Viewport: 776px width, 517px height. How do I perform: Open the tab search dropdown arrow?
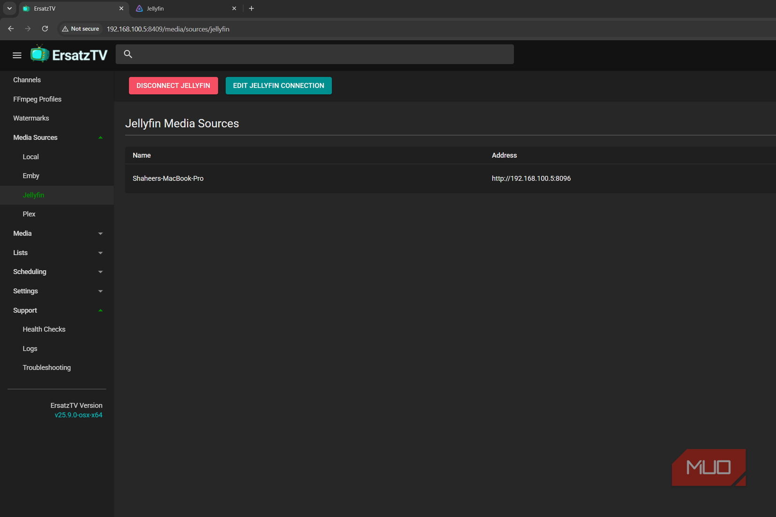pos(9,8)
